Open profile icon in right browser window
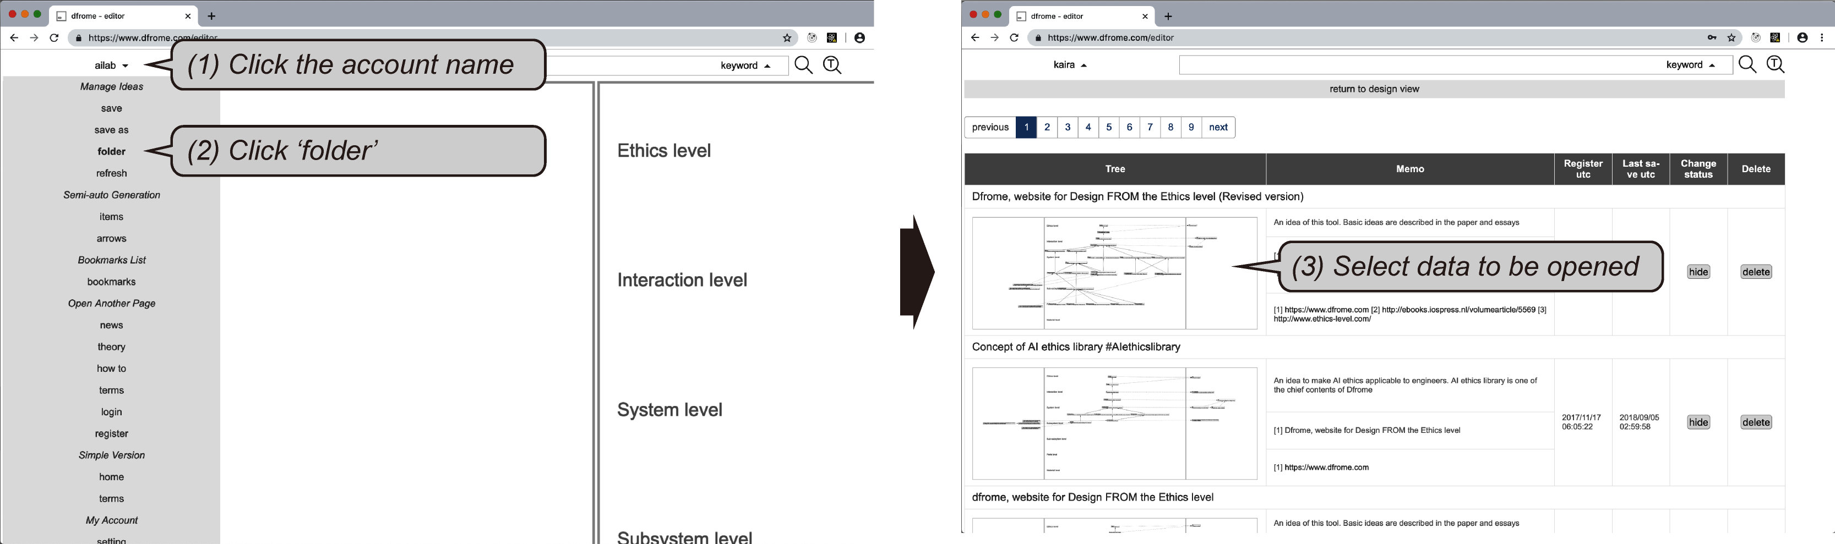Viewport: 1835px width, 544px height. (x=1802, y=38)
